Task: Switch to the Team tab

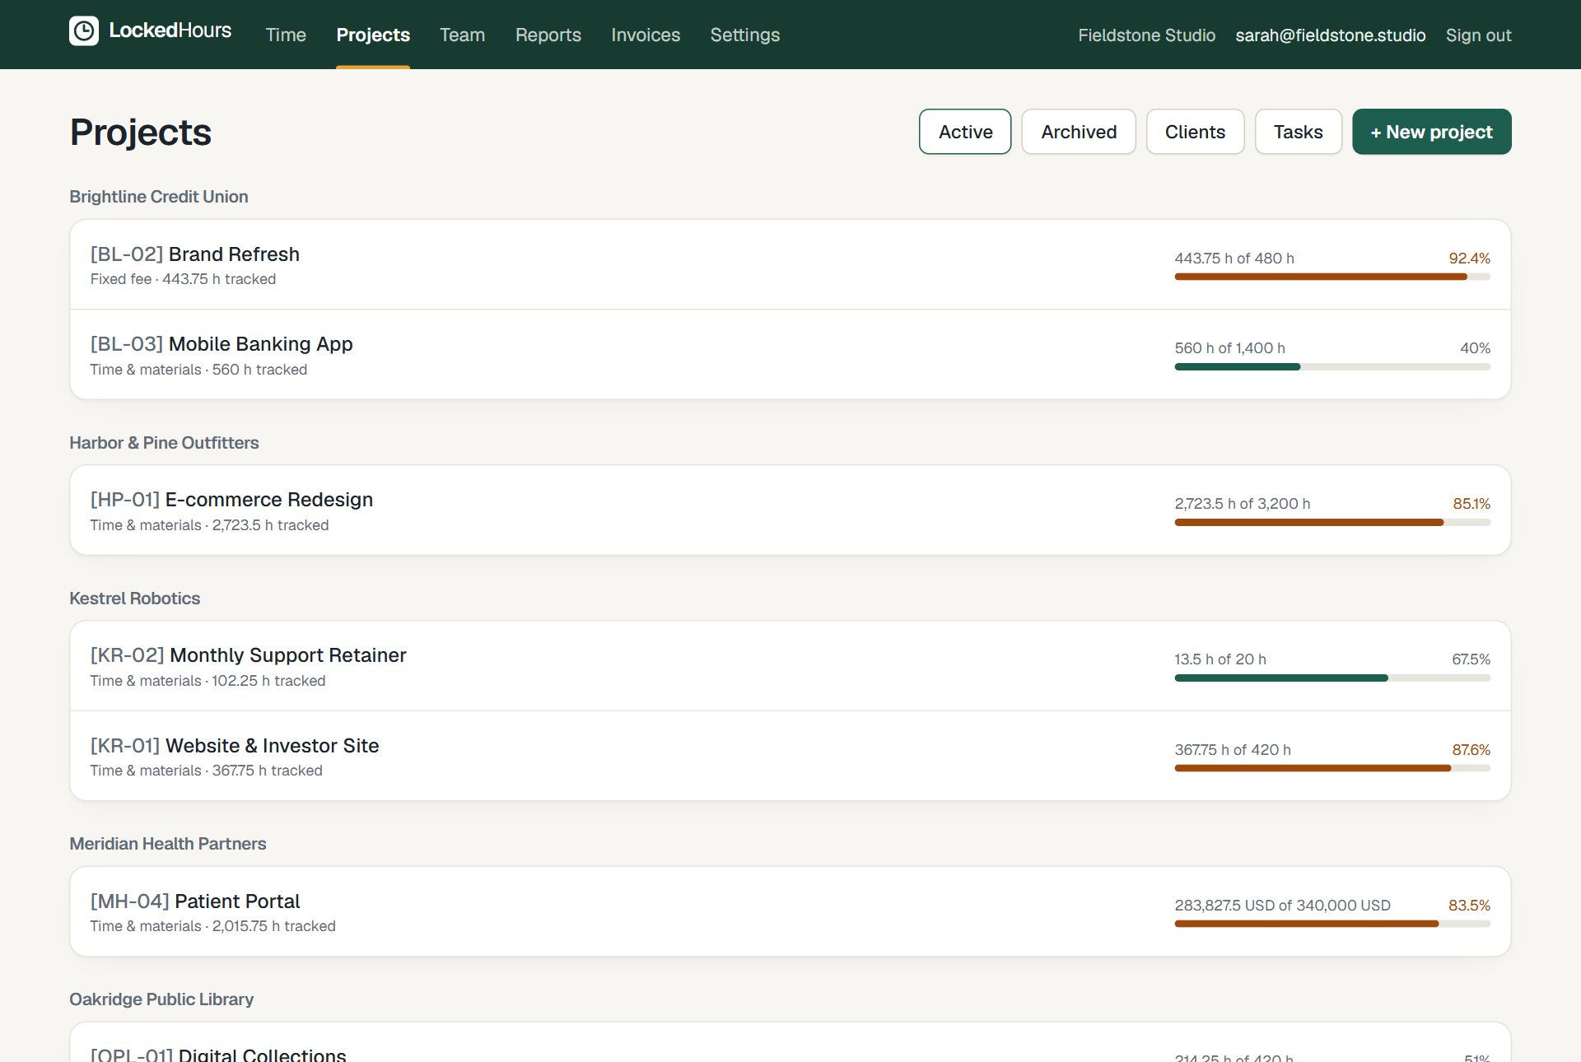Action: tap(462, 35)
